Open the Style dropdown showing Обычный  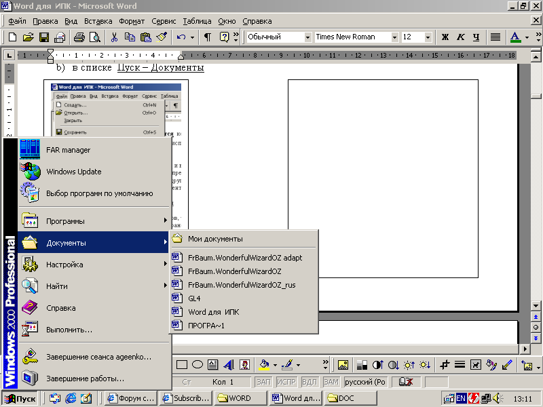(308, 37)
